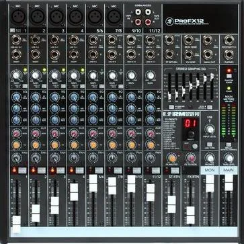The height and width of the screenshot is (244, 244).
Task: Click the channel 1 fader
Action: (x=16, y=225)
